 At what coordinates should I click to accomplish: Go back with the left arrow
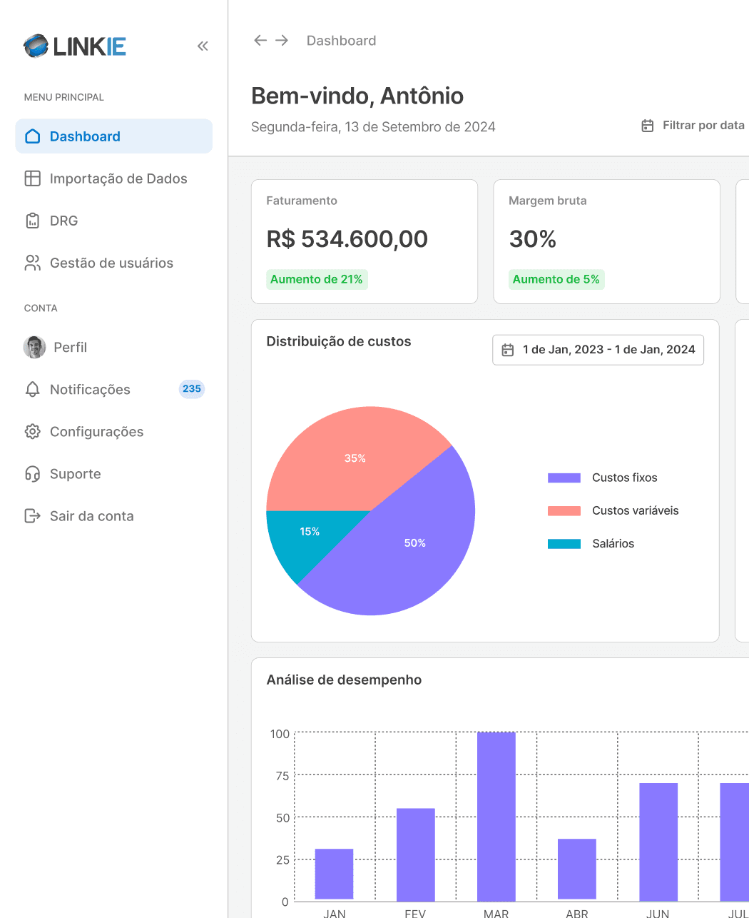click(260, 41)
